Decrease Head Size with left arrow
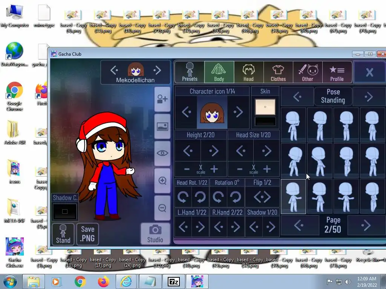This screenshot has height=289, width=386. [x=241, y=151]
